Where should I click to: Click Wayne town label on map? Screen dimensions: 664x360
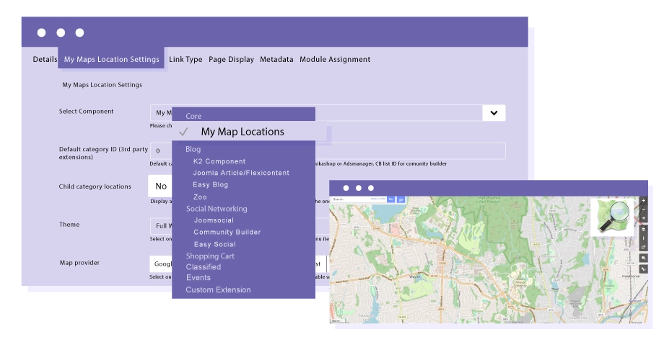(x=414, y=276)
